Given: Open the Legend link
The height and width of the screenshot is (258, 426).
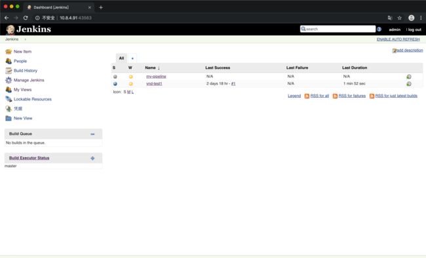Looking at the screenshot, I should pyautogui.click(x=294, y=96).
